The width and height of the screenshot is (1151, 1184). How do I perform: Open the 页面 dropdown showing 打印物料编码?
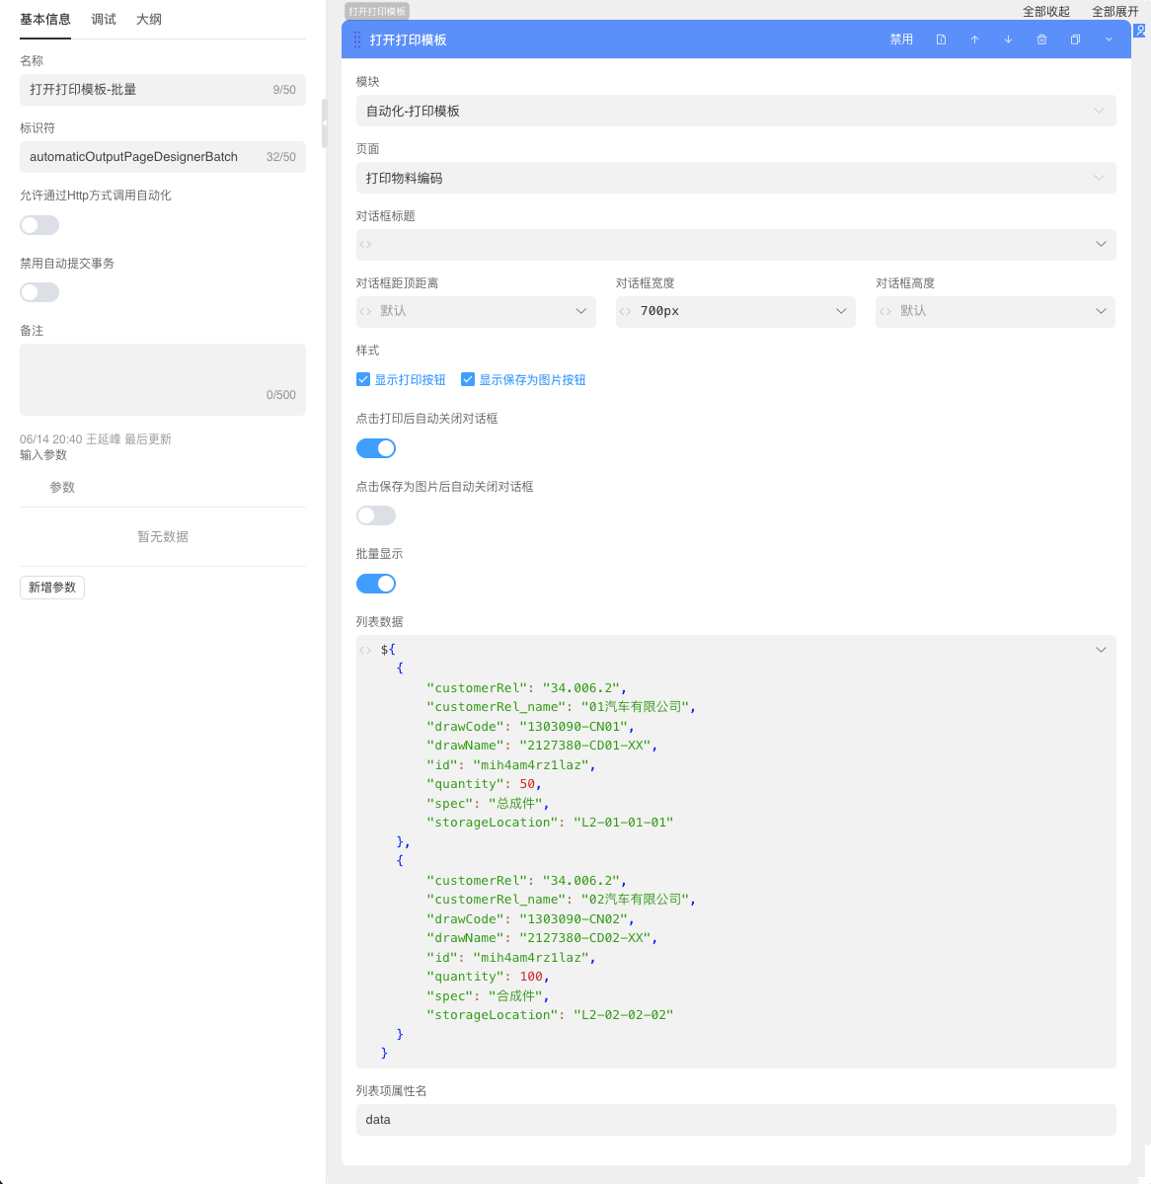(x=735, y=178)
